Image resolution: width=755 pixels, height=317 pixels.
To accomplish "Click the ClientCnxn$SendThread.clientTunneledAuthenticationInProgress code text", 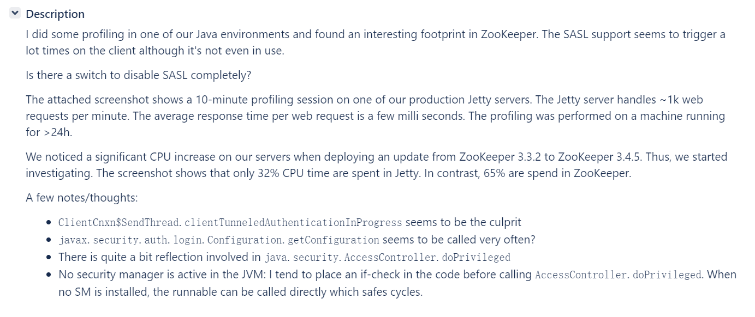I will coord(230,222).
